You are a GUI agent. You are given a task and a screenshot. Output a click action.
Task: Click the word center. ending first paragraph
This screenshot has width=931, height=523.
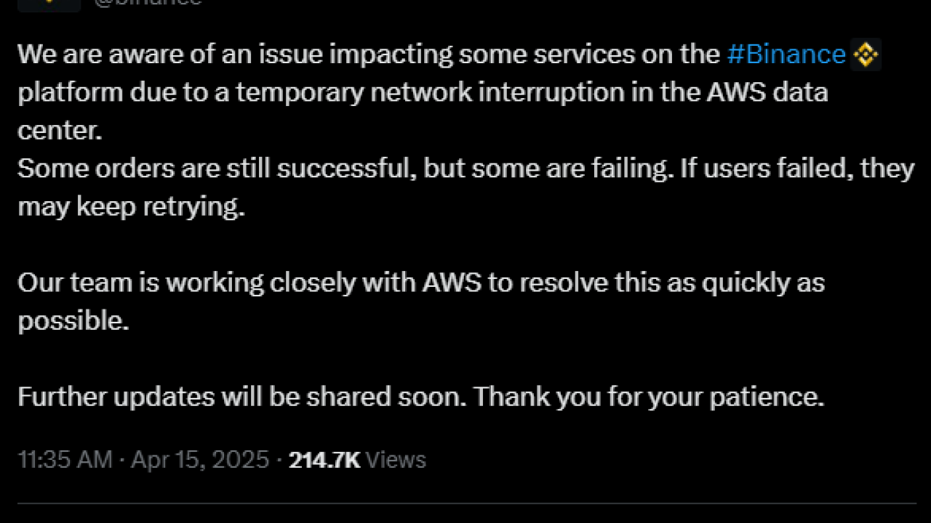click(60, 131)
